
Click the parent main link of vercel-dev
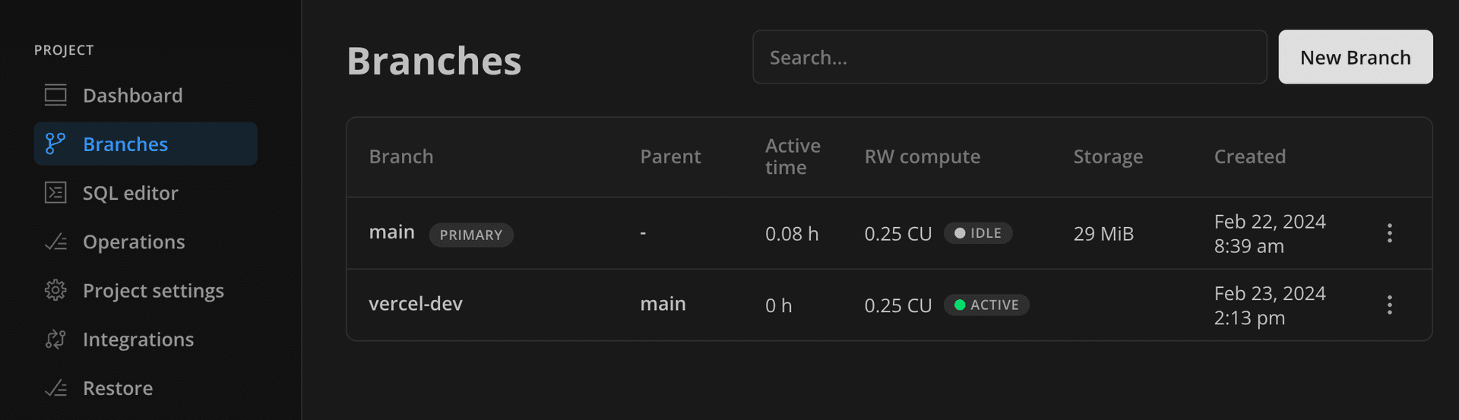tap(663, 304)
